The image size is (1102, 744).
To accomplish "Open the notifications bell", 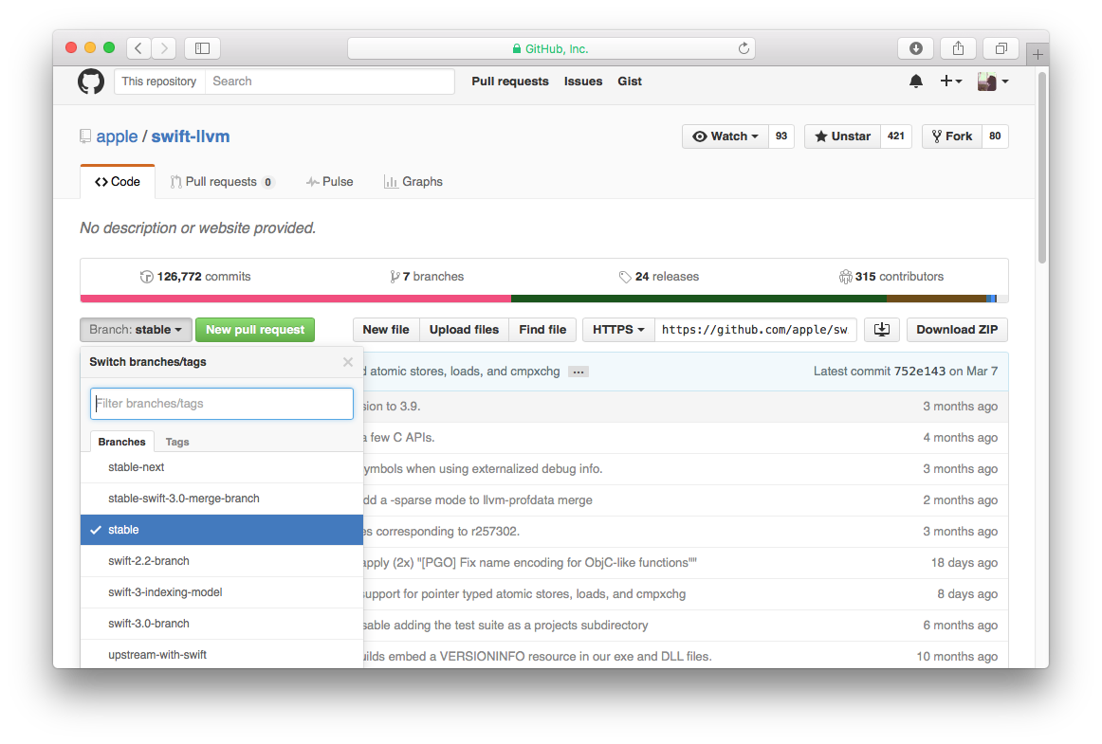I will (916, 82).
